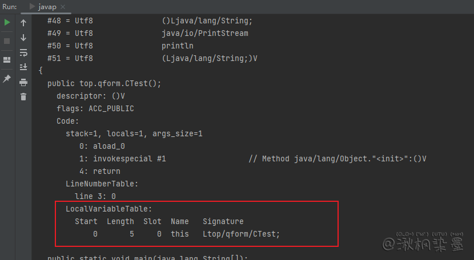Click the LocalVariableTable heading text

coord(109,209)
